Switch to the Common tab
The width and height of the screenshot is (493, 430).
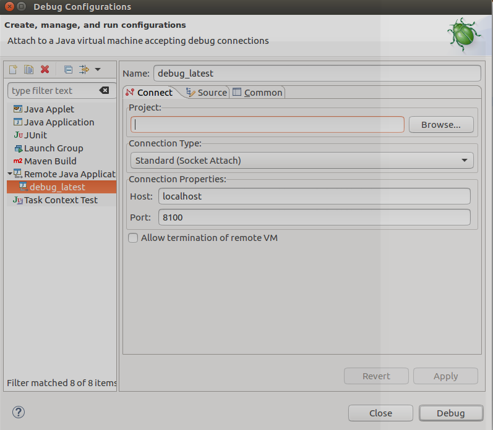click(x=257, y=93)
